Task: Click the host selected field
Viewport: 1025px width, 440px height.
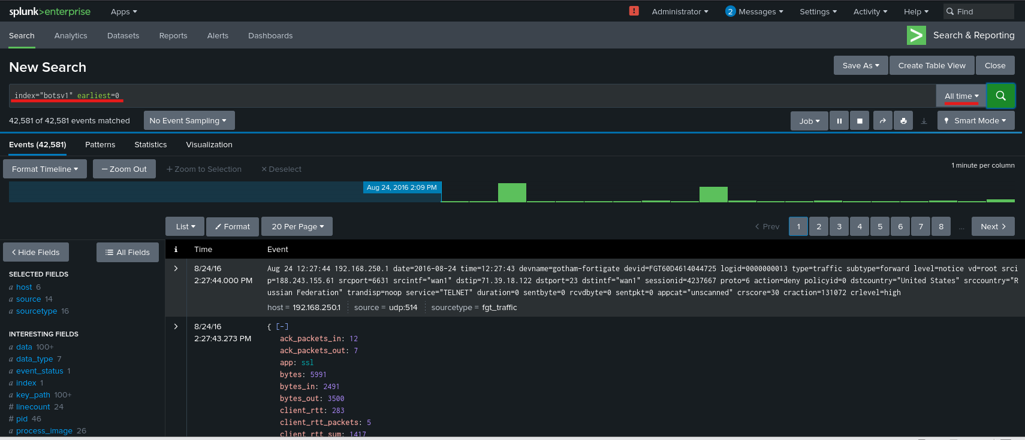Action: (24, 287)
